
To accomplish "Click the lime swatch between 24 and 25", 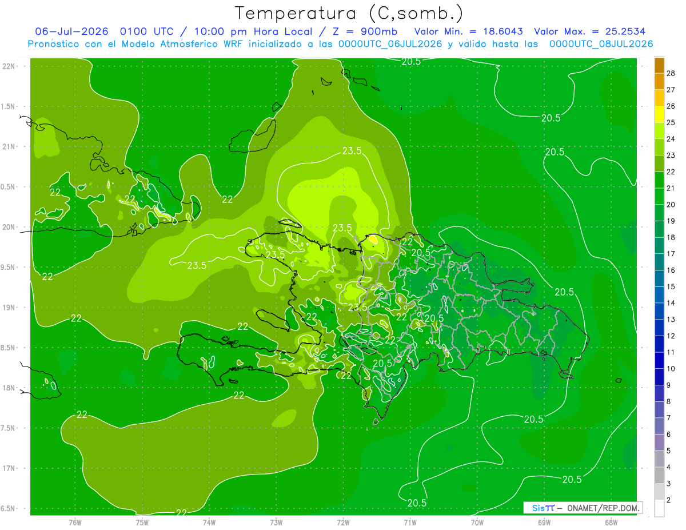I will pyautogui.click(x=660, y=130).
